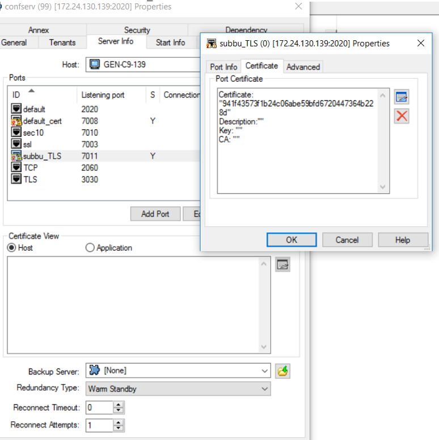The height and width of the screenshot is (440, 439).
Task: Select the default_cert port icon
Action: point(16,121)
